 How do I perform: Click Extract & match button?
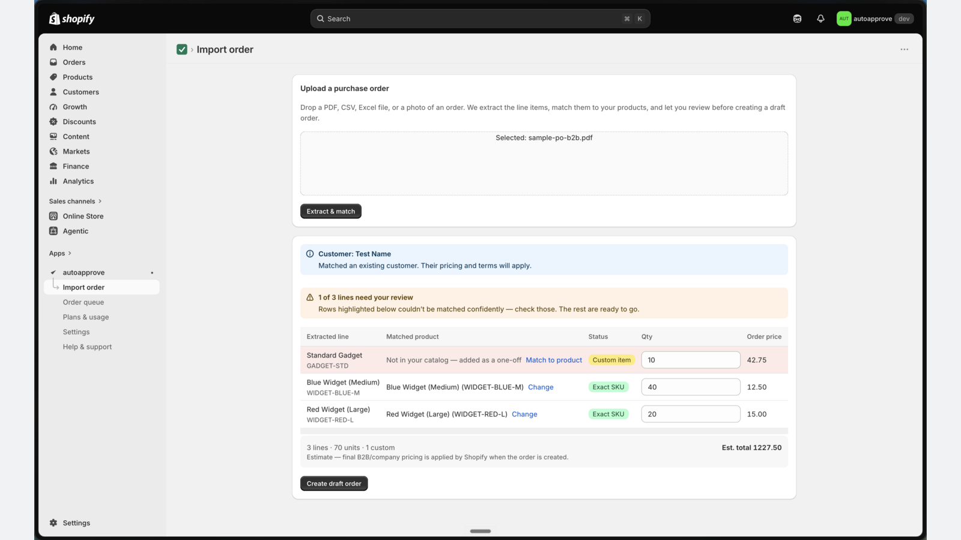point(331,211)
